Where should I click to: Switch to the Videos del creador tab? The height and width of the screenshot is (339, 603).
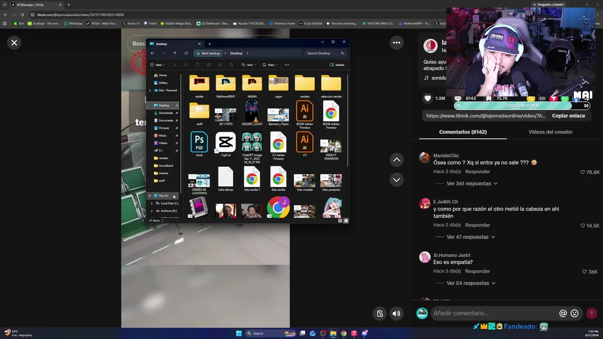550,132
